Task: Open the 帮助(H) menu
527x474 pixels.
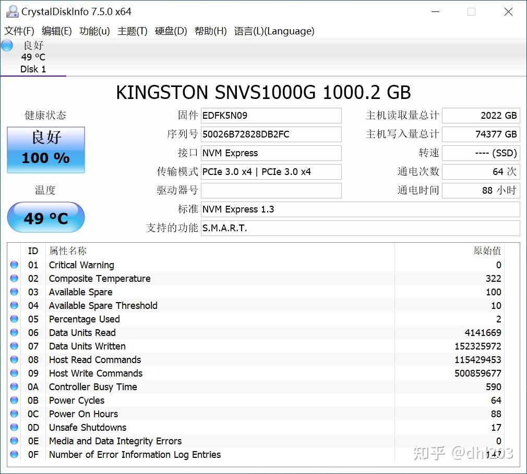Action: 210,31
